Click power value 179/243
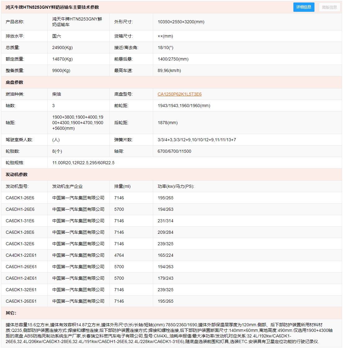 pyautogui.click(x=165, y=278)
